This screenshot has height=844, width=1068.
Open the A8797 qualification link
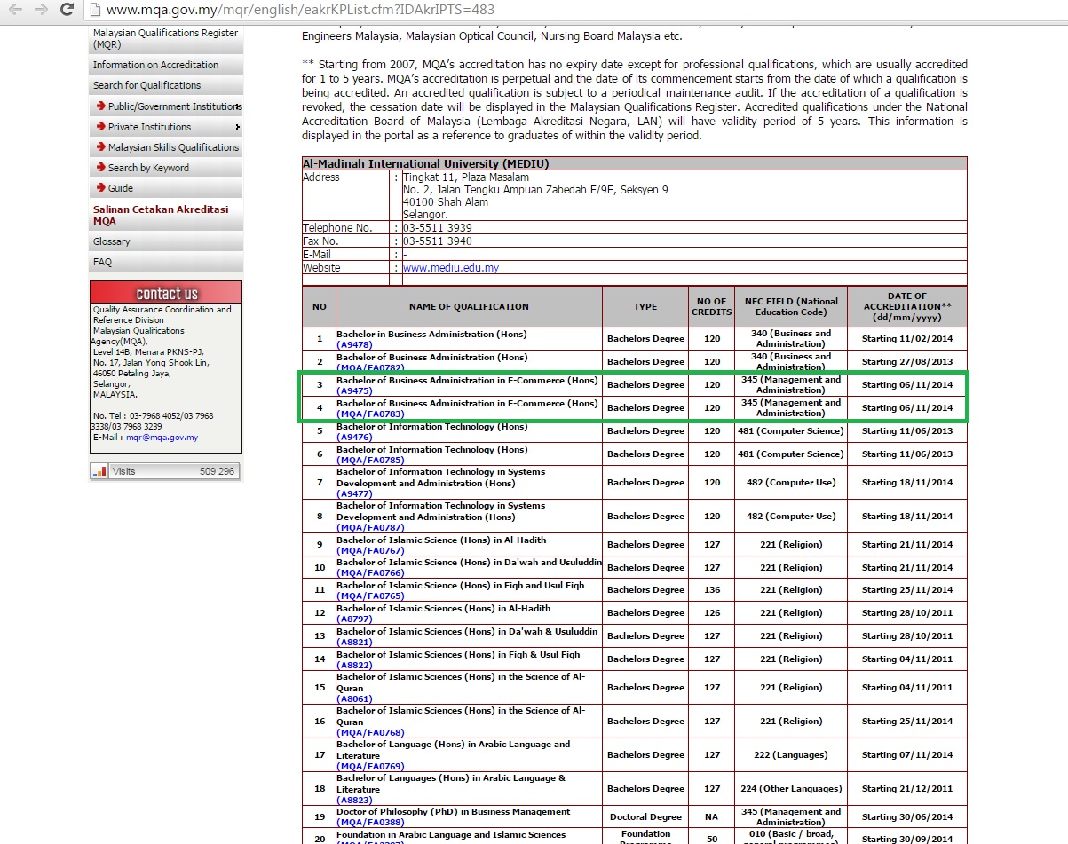(354, 619)
